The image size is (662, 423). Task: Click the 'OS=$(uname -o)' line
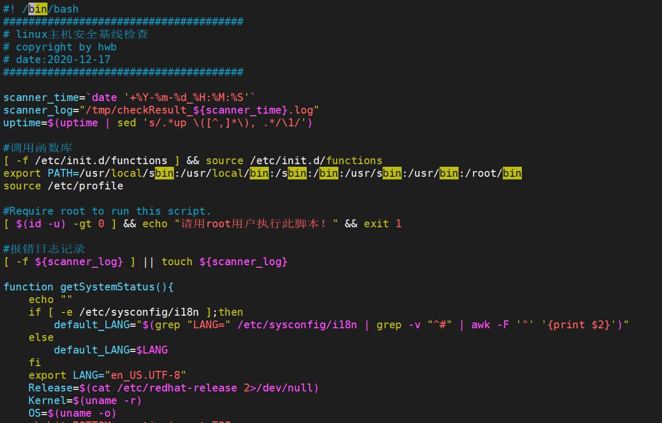click(x=73, y=413)
